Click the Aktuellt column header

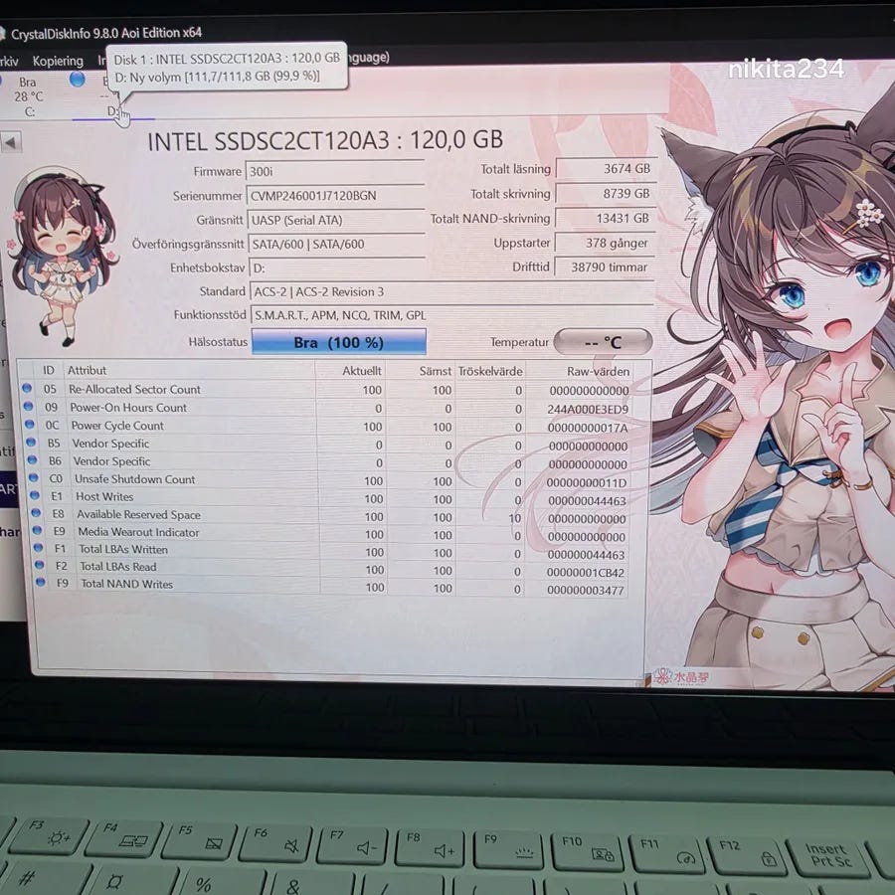point(362,371)
